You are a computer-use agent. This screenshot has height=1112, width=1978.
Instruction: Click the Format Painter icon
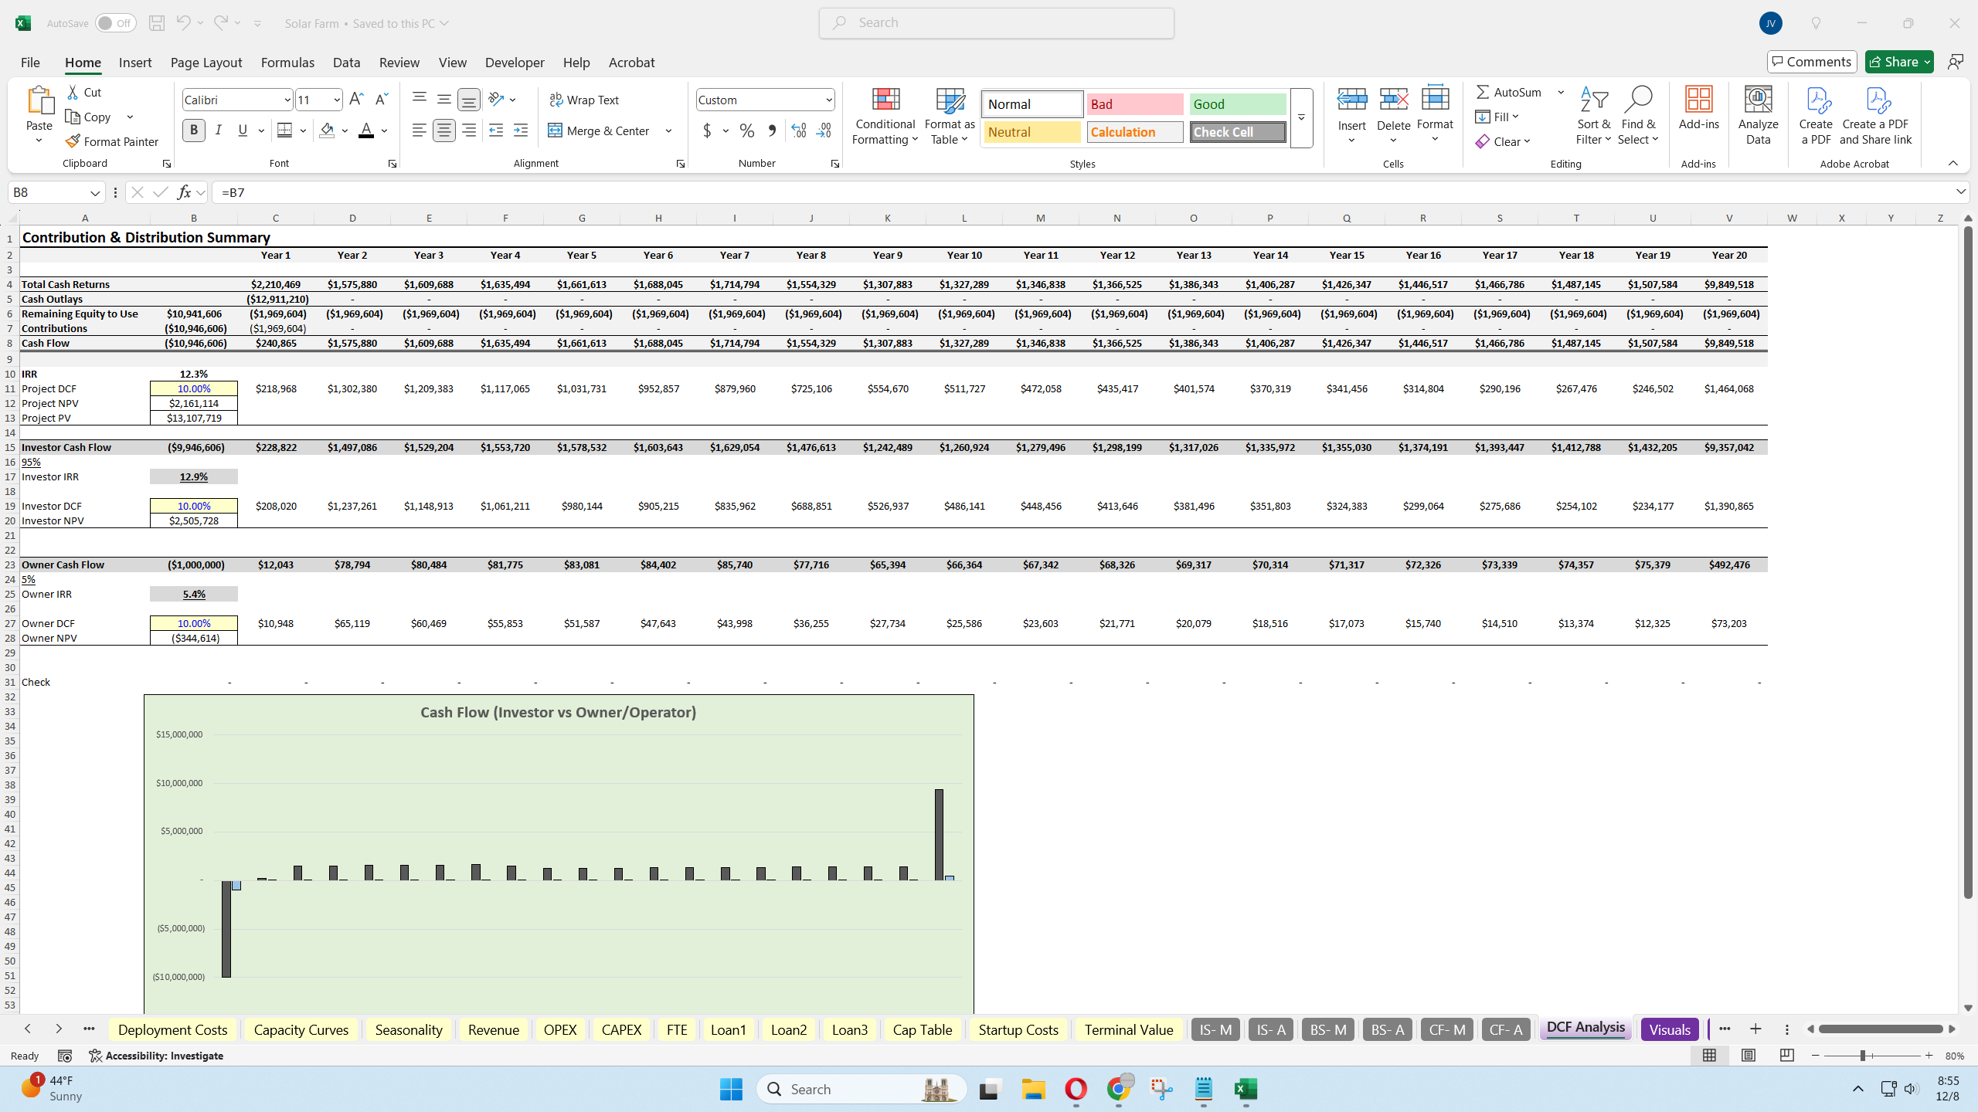tap(73, 141)
